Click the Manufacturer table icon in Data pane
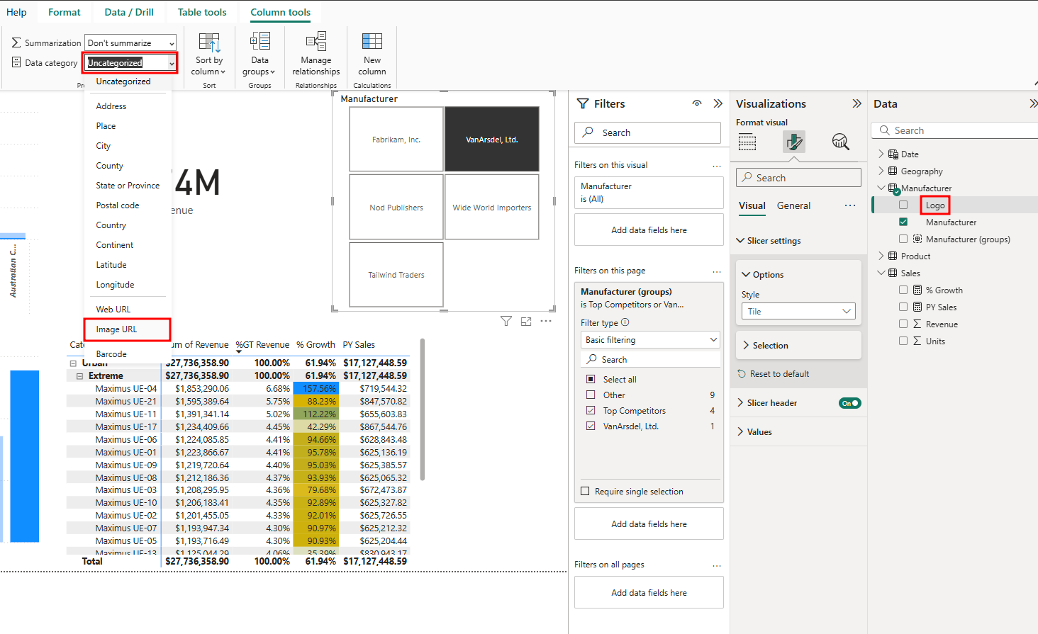 [893, 188]
